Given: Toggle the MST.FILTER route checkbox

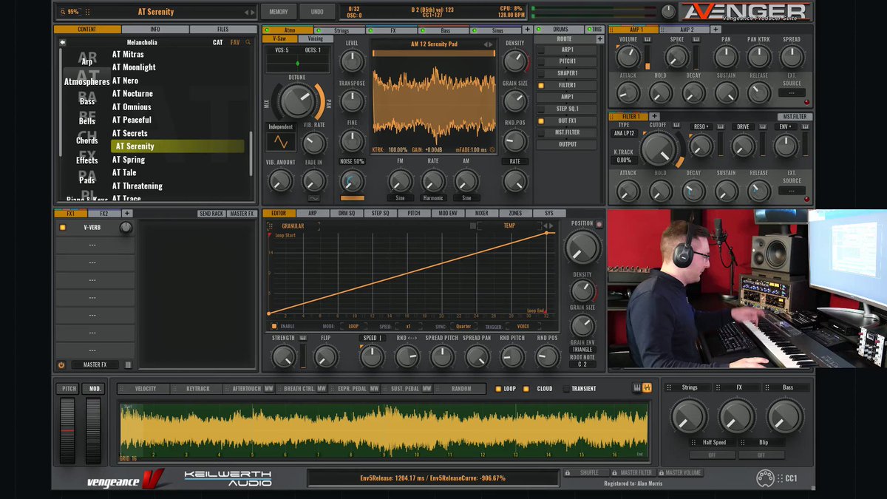Looking at the screenshot, I should 540,132.
